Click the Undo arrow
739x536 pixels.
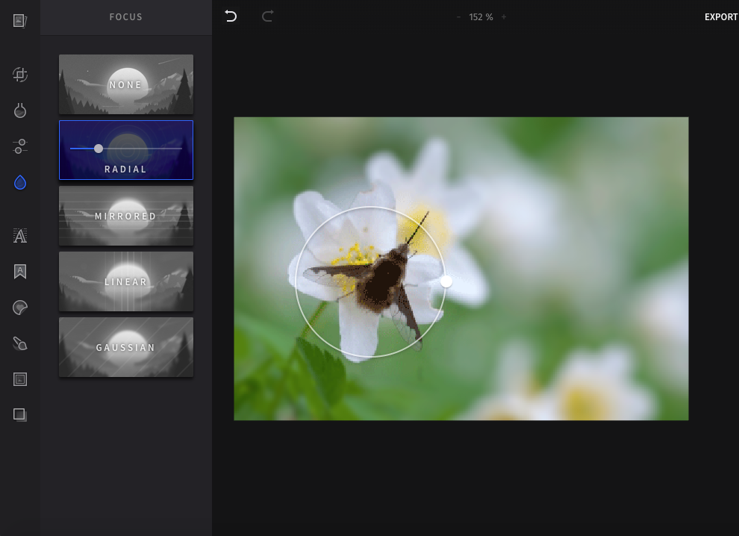click(230, 16)
